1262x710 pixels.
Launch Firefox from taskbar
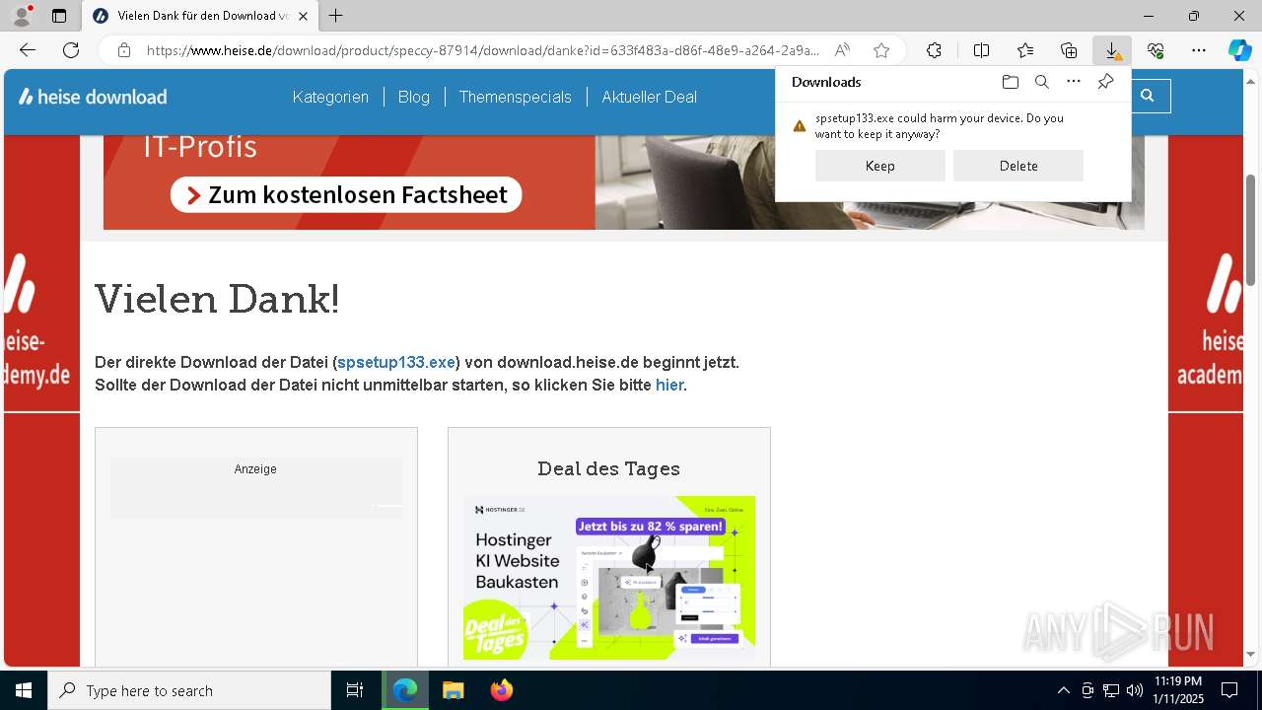click(502, 690)
